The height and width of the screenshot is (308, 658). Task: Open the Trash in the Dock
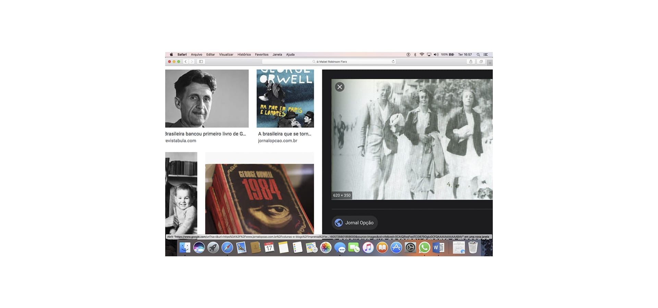tap(473, 247)
